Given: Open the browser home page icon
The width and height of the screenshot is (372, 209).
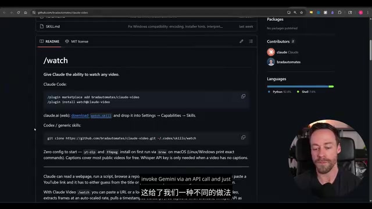Looking at the screenshot, I should (26, 13).
